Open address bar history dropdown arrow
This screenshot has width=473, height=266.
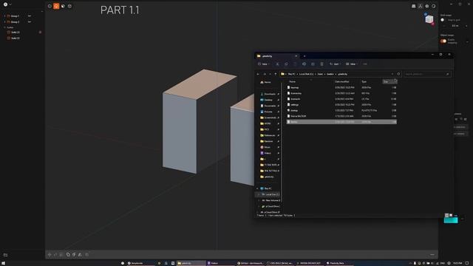pos(392,74)
